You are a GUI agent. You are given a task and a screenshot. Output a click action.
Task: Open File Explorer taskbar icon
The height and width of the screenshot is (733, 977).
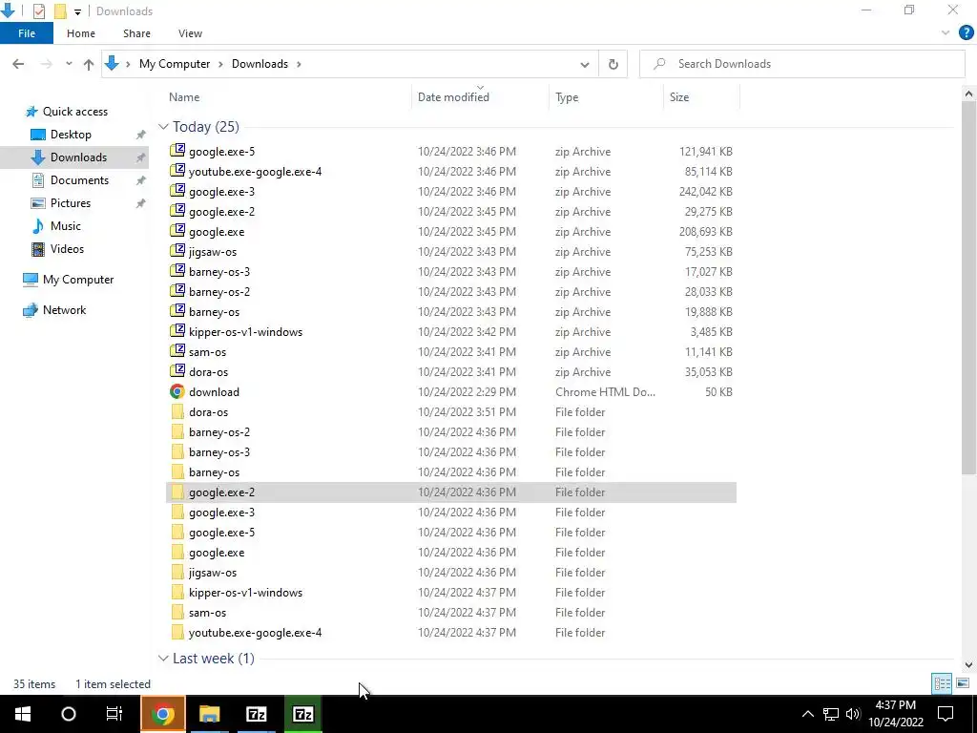pyautogui.click(x=209, y=714)
